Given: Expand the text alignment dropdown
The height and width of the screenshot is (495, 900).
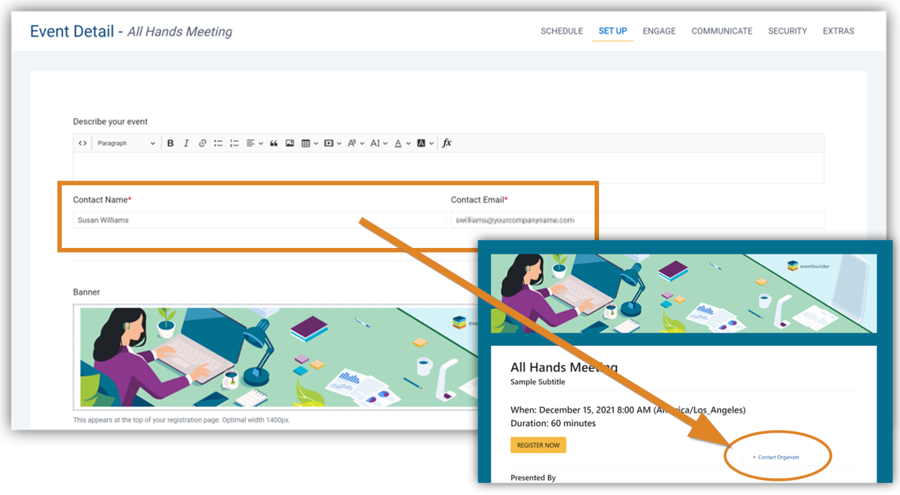Looking at the screenshot, I should (x=254, y=143).
